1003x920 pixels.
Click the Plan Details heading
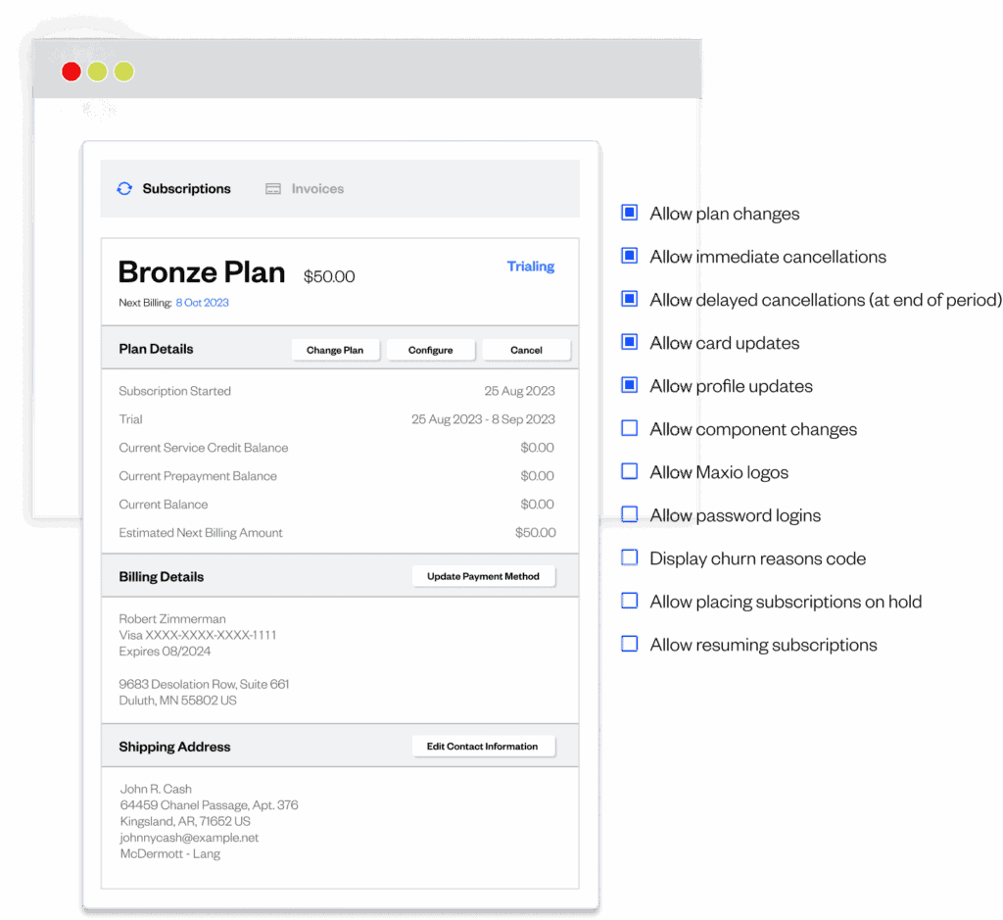[156, 350]
